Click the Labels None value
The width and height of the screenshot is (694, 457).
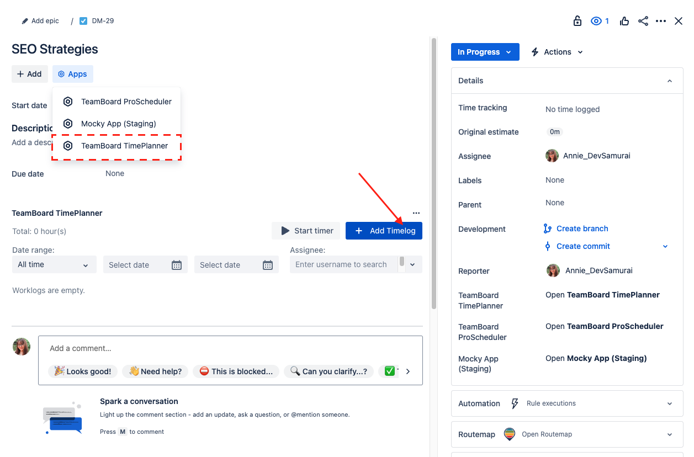[x=555, y=180]
